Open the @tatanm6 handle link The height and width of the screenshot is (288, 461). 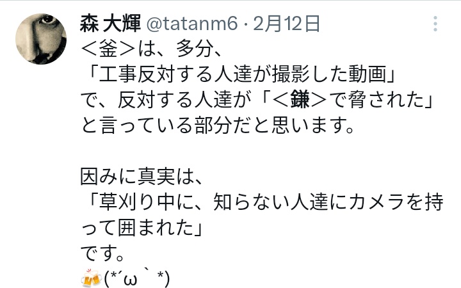coord(191,24)
